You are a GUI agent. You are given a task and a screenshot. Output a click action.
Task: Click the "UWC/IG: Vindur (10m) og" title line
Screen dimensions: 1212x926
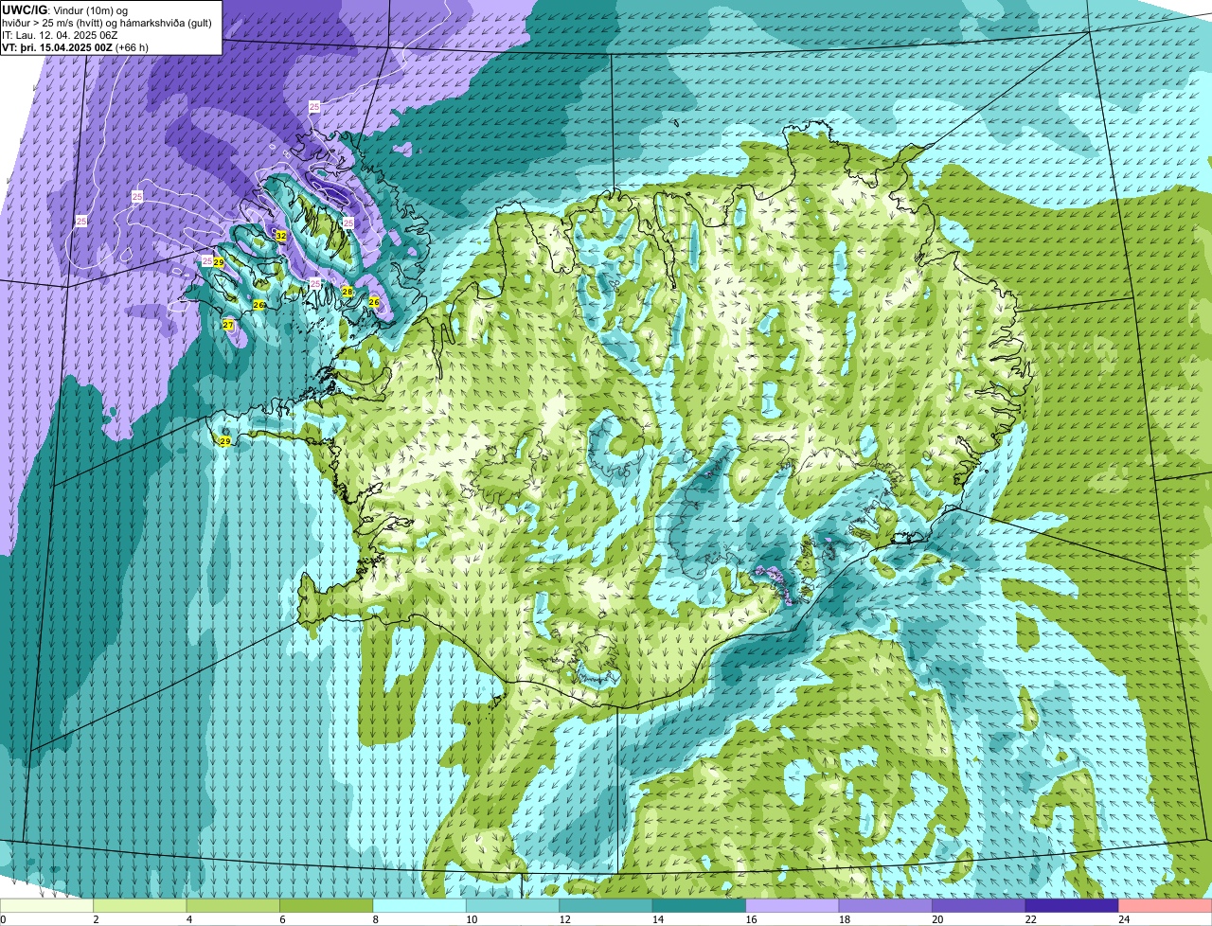[66, 10]
